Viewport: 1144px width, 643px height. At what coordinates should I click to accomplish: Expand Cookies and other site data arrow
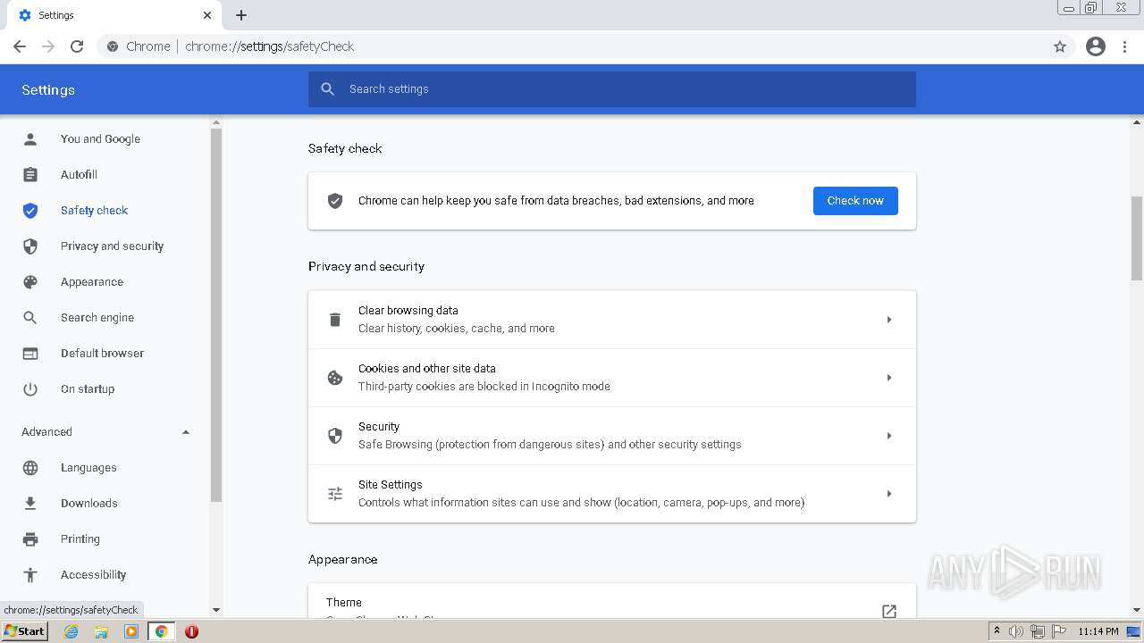click(x=888, y=377)
